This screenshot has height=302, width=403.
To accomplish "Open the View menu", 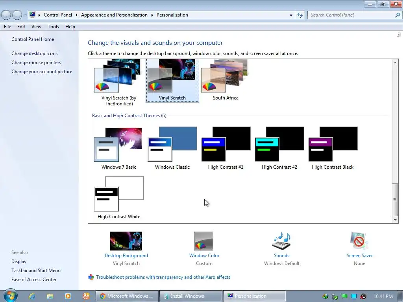I will tap(36, 27).
